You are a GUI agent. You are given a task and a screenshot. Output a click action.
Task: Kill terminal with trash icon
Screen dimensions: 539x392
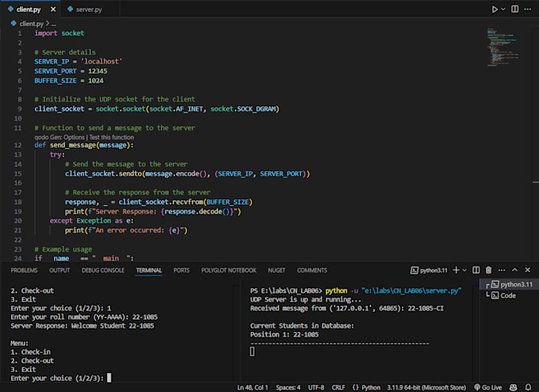(x=488, y=270)
